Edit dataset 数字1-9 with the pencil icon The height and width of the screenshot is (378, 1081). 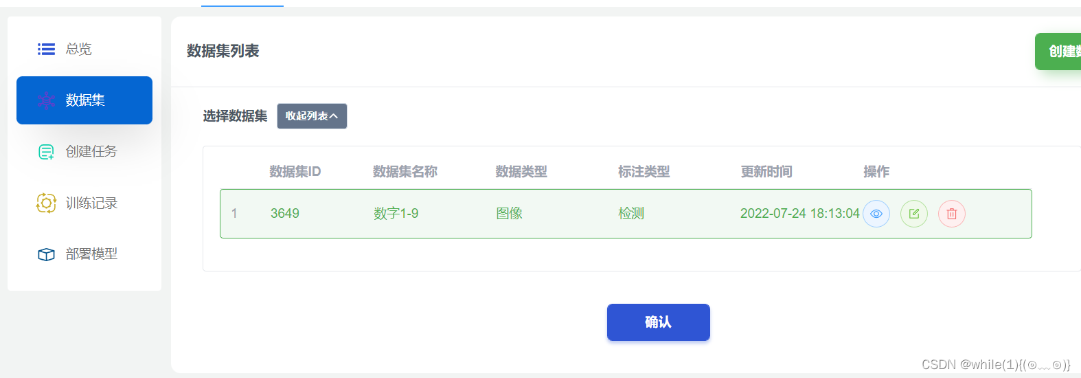pyautogui.click(x=914, y=214)
